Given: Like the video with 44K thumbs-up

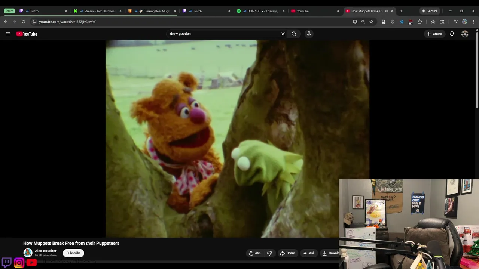Looking at the screenshot, I should tap(254, 253).
